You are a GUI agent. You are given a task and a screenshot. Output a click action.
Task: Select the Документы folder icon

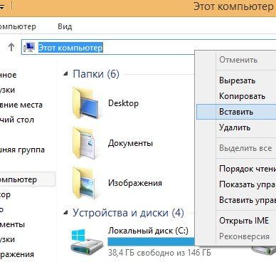(85, 143)
